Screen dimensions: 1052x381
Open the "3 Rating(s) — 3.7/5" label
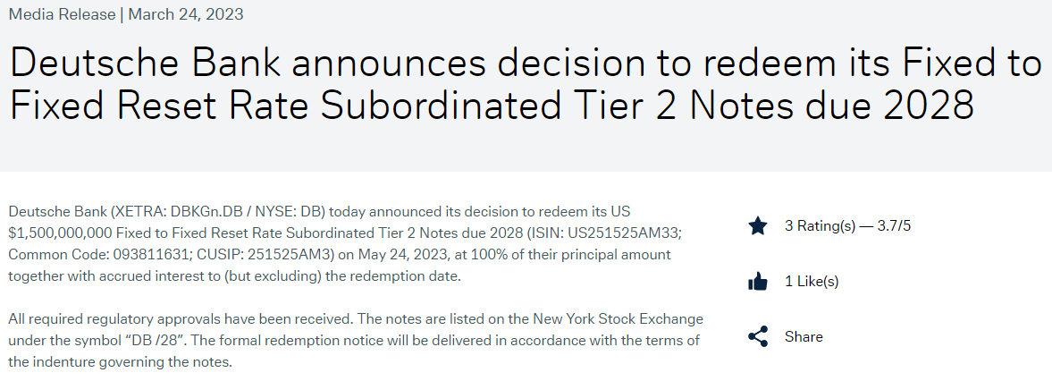[x=847, y=226]
